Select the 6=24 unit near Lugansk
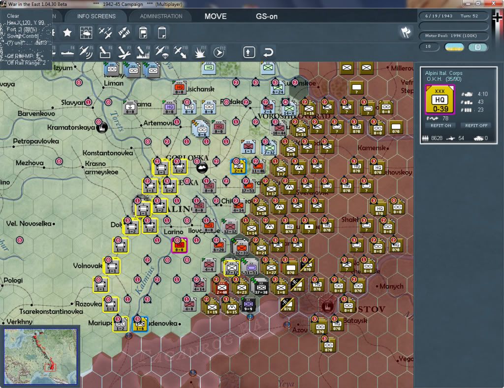The image size is (504, 388). coord(278,87)
